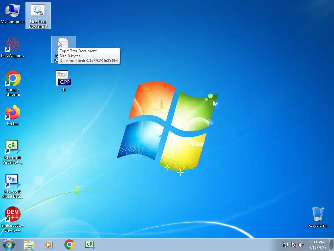Open the Windows Start menu orb

coord(9,244)
